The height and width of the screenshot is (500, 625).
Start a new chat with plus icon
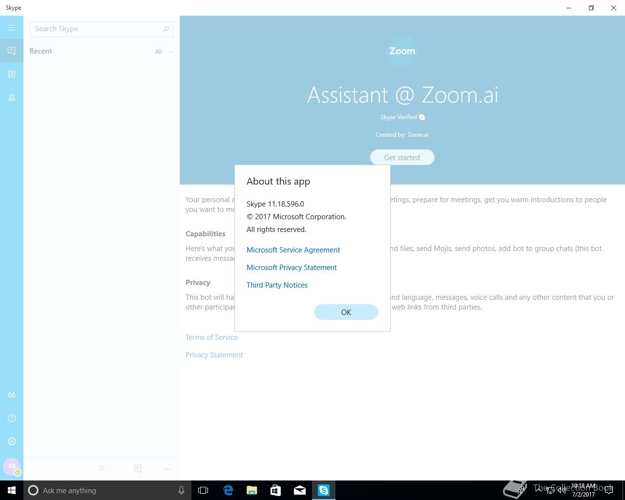tap(138, 469)
